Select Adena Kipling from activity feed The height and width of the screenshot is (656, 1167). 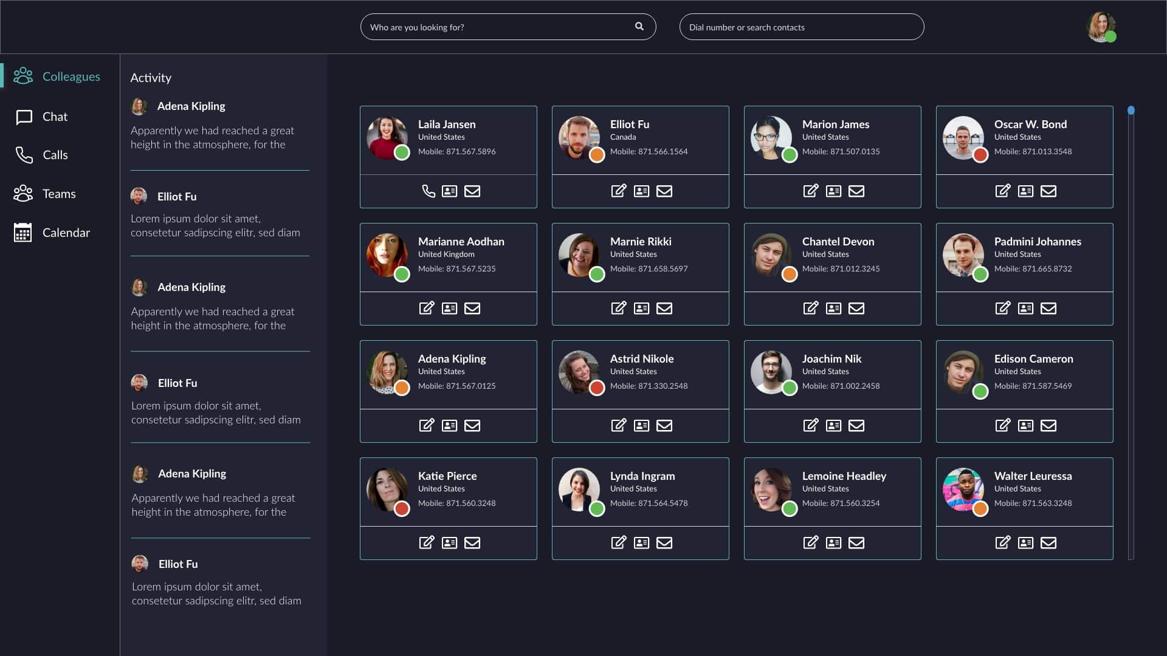pos(191,105)
